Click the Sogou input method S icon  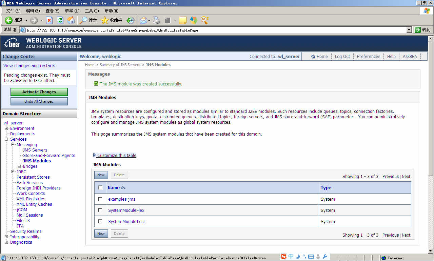pyautogui.click(x=283, y=257)
